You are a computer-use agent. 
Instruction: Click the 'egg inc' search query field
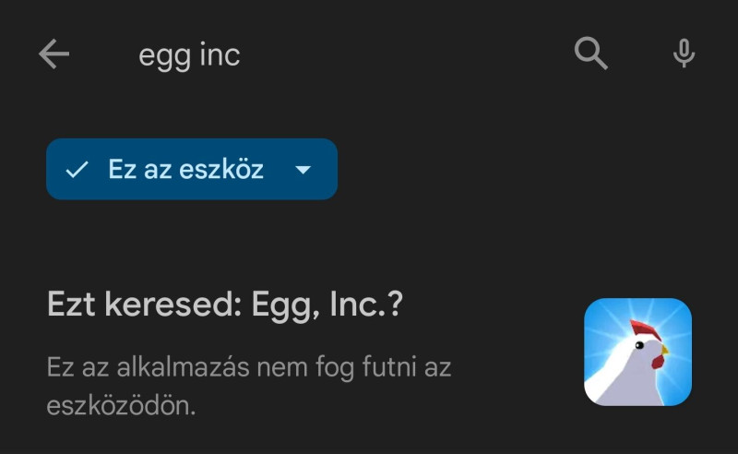tap(189, 55)
